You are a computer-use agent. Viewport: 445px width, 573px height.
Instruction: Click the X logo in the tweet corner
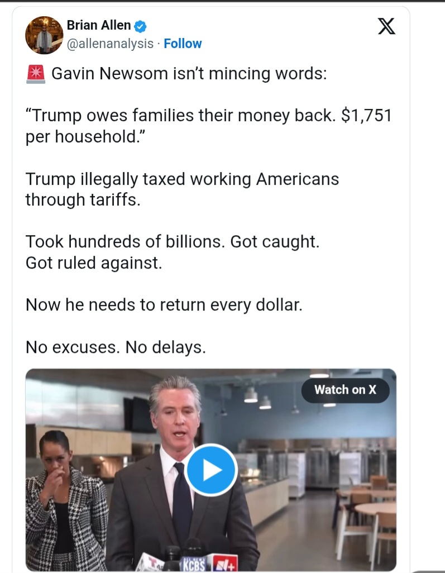click(x=386, y=26)
